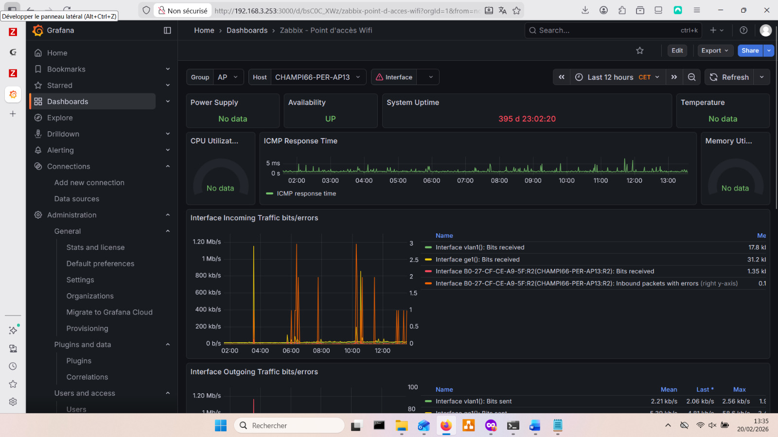Open the Grafana user profile avatar
Image resolution: width=778 pixels, height=437 pixels.
(x=766, y=30)
